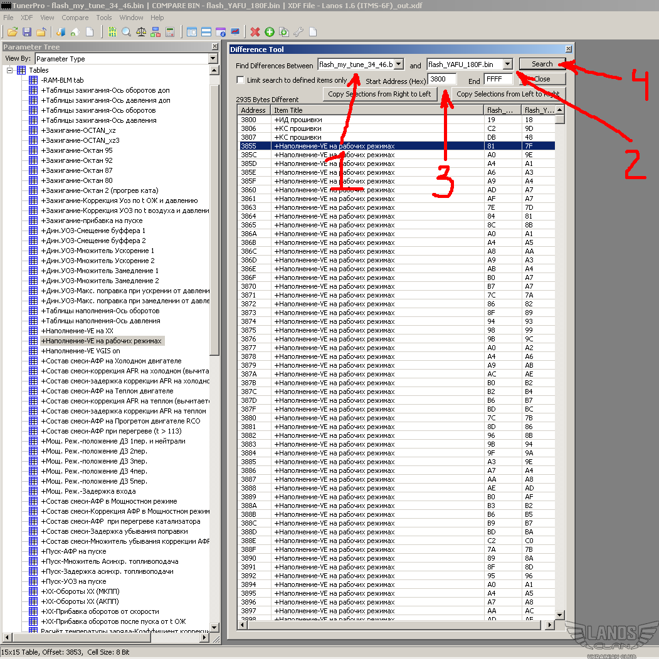The width and height of the screenshot is (659, 659).
Task: Open the flash_YAFU_180F.bin file dropdown
Action: pos(508,65)
